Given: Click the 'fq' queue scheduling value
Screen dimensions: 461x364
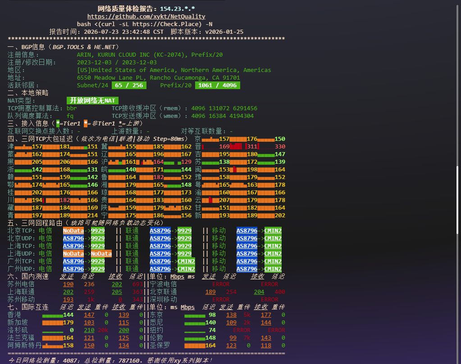Looking at the screenshot, I should (x=70, y=116).
